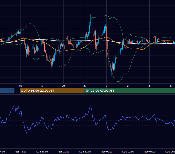The height and width of the screenshot is (154, 175).
Task: Click the 6 hour label on price chart axis
Action: pyautogui.click(x=171, y=86)
